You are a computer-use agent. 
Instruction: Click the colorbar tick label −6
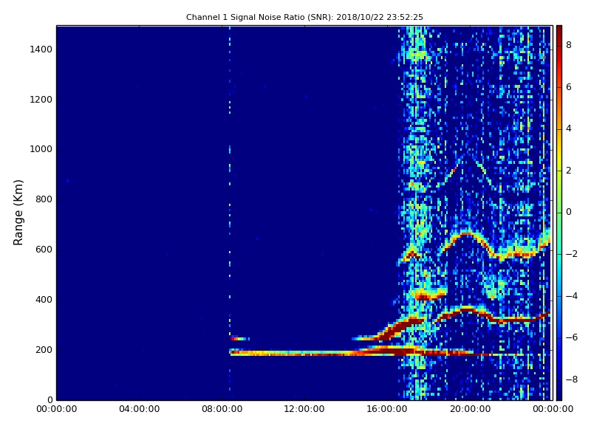coord(572,338)
